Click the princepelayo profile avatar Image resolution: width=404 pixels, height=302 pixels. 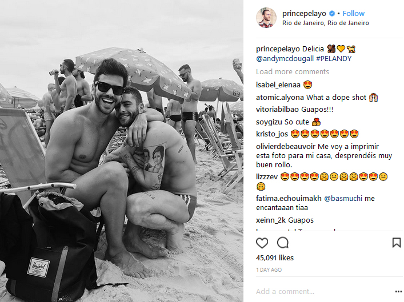click(266, 18)
